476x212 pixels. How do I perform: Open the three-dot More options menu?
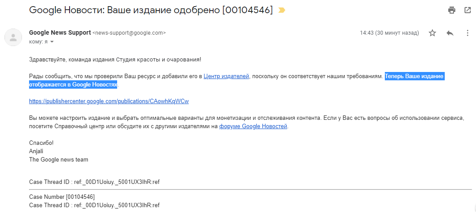click(x=468, y=33)
